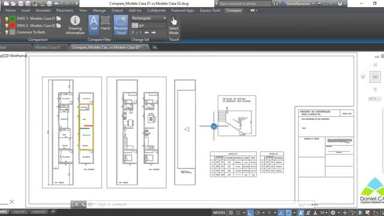Open Drawing Information

pyautogui.click(x=75, y=25)
